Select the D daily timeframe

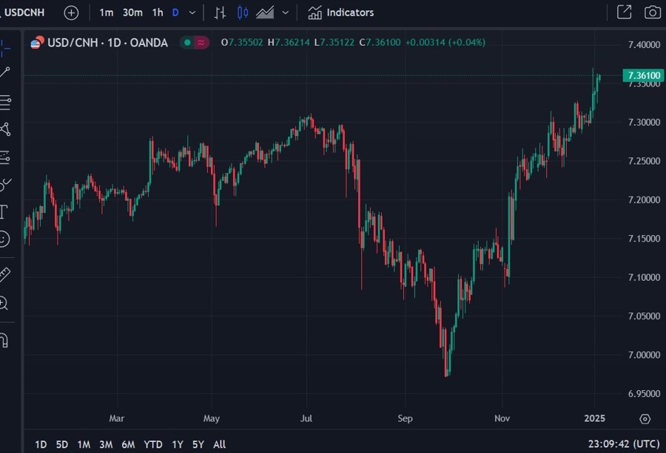[175, 13]
